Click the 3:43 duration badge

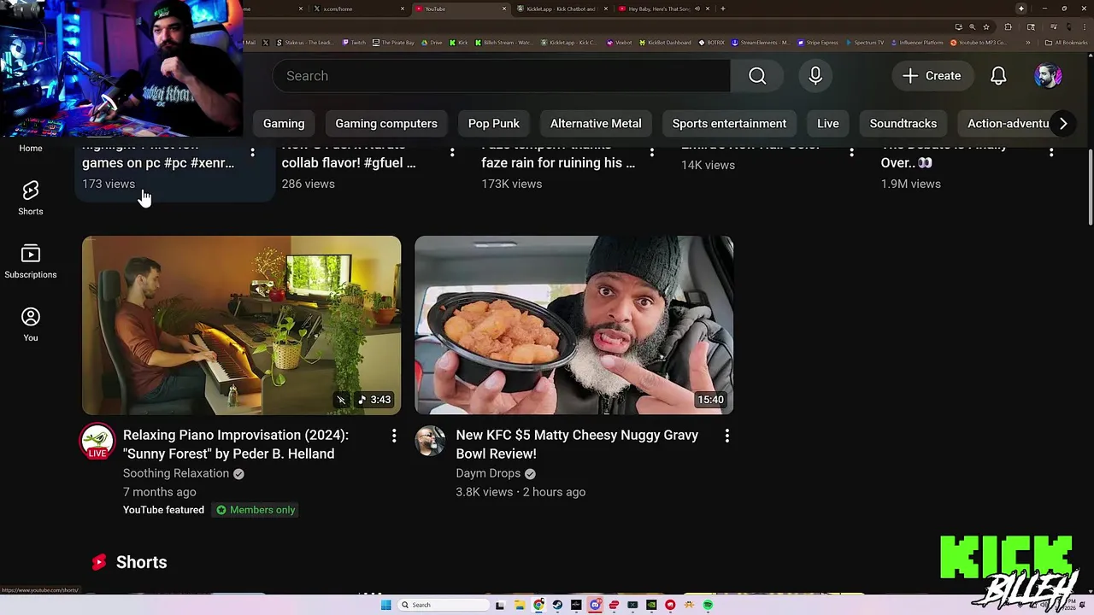374,400
